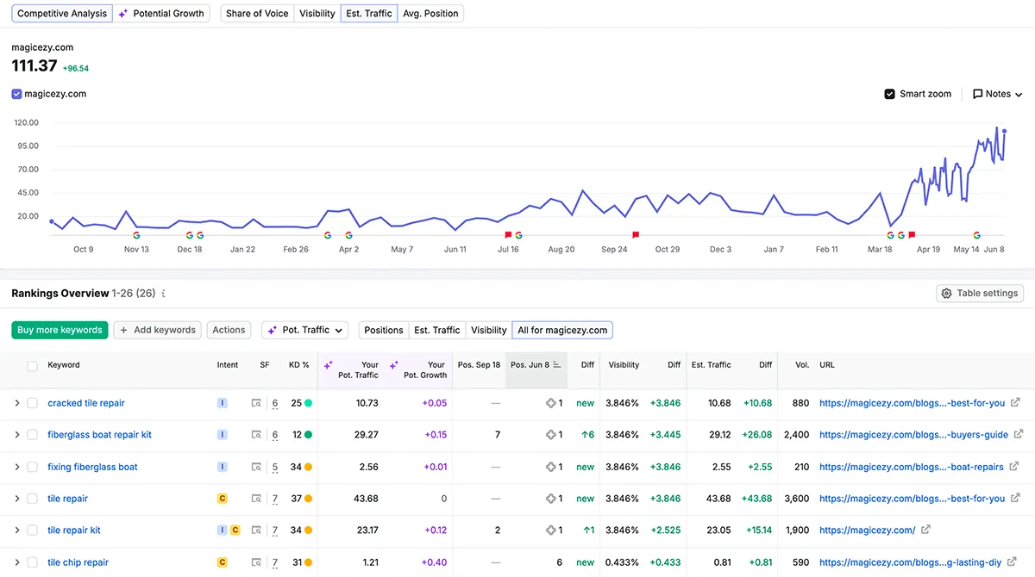Expand the tile repair kit row
The height and width of the screenshot is (577, 1035).
(x=16, y=530)
